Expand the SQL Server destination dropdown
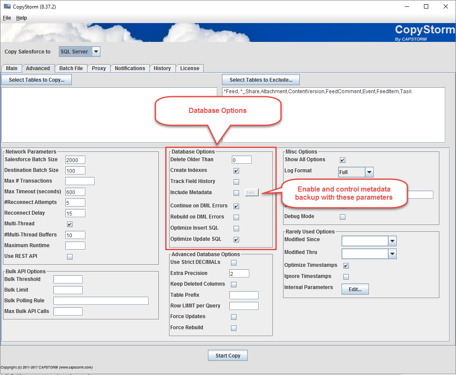 [x=96, y=52]
